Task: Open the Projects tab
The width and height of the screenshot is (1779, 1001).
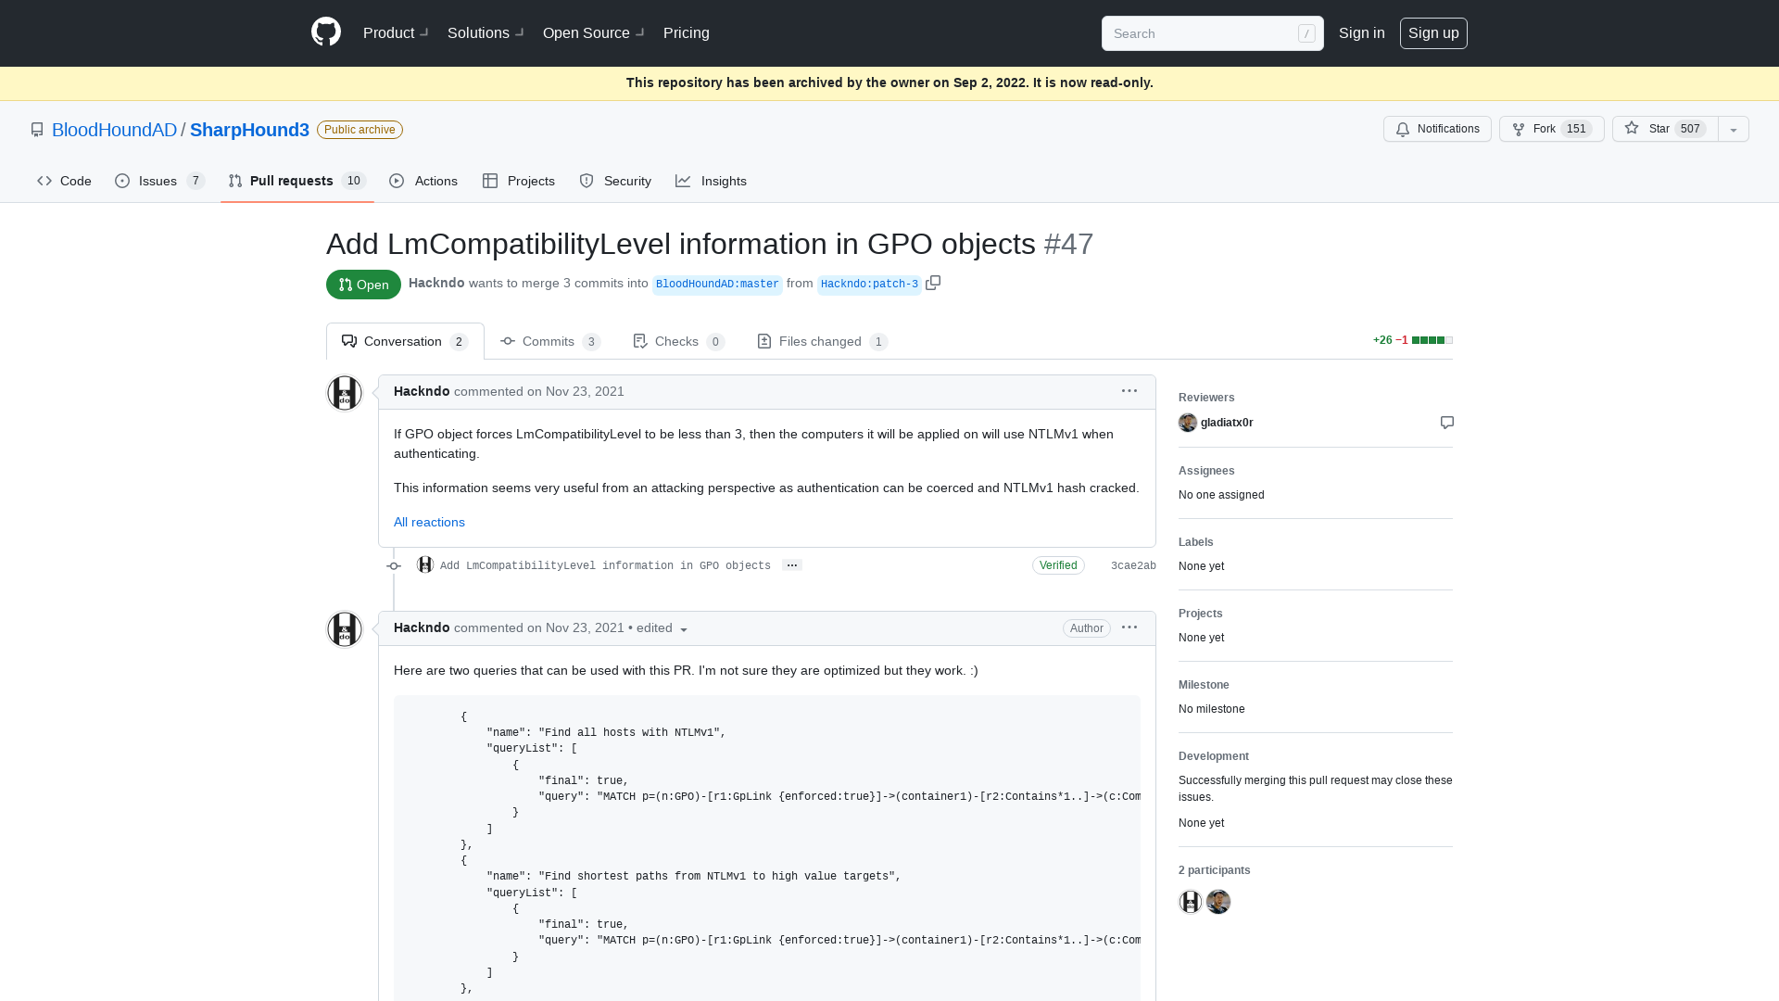Action: tap(519, 181)
